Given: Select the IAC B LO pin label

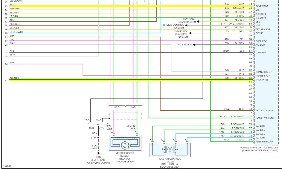Looking at the screenshot, I should (x=260, y=130).
